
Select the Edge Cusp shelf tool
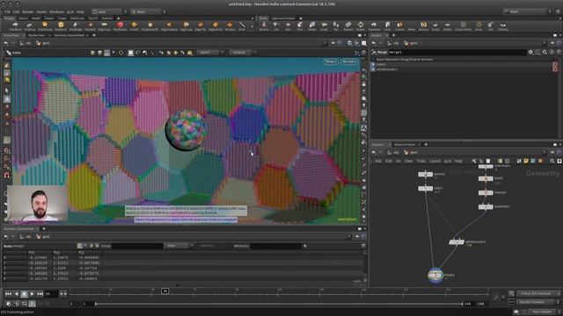(x=186, y=25)
